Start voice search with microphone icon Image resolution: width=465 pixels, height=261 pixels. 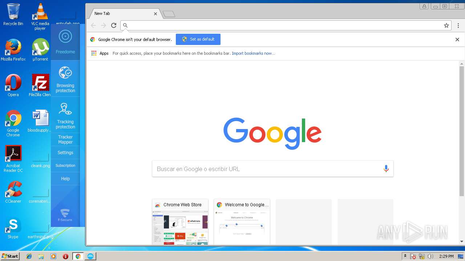386,169
